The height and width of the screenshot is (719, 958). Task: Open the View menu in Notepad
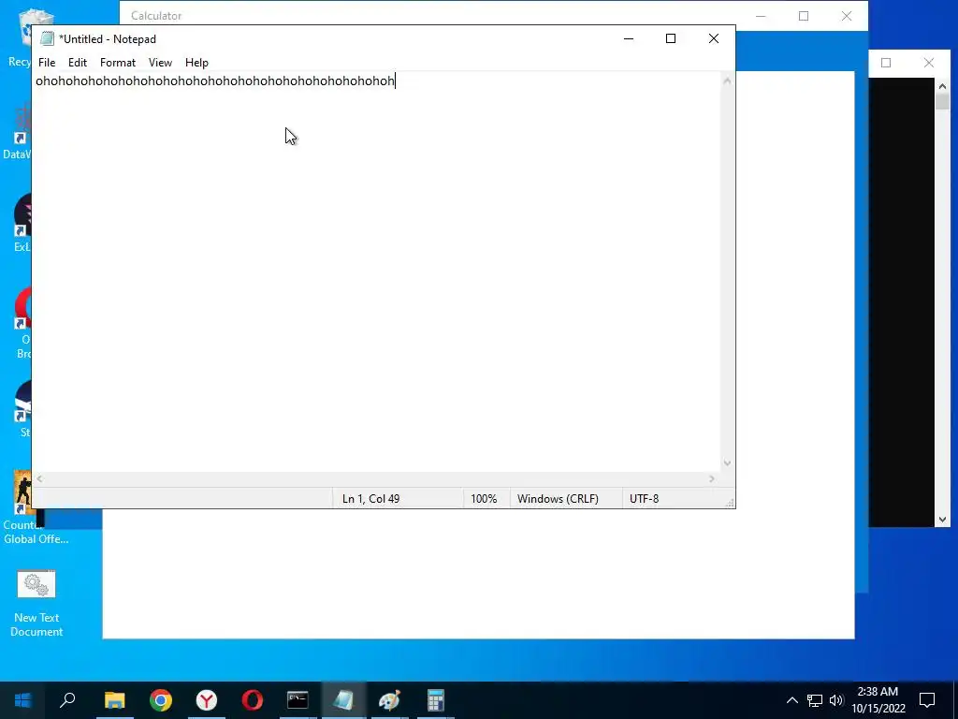160,63
